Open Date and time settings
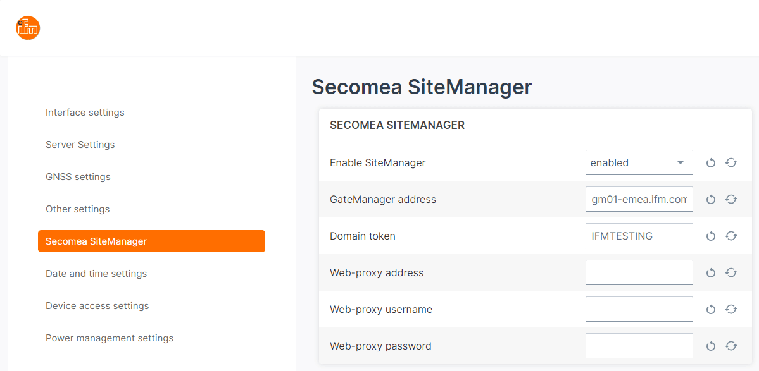This screenshot has height=371, width=759. click(x=96, y=274)
